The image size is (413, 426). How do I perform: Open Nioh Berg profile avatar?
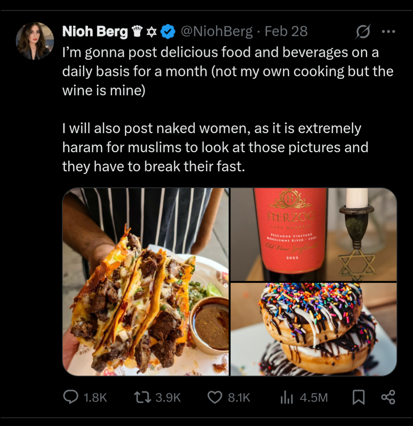[x=35, y=41]
